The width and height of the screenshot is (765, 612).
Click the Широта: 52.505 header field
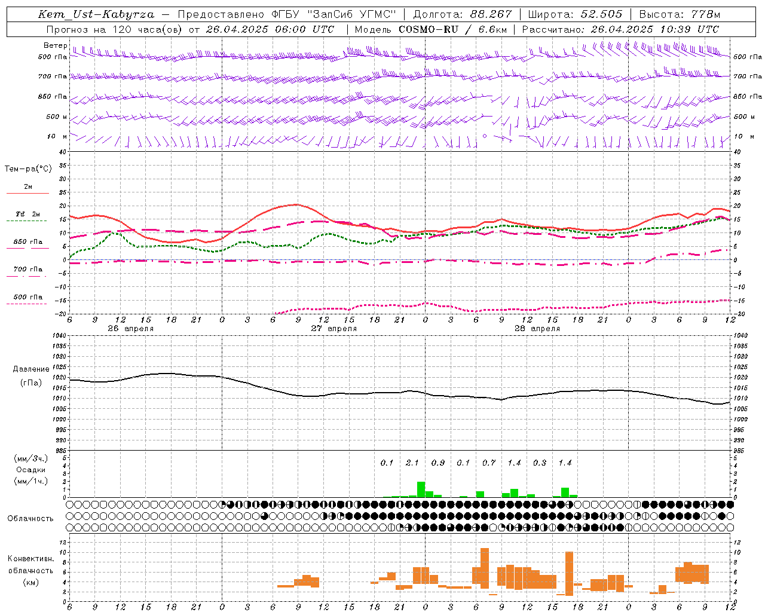tap(575, 14)
